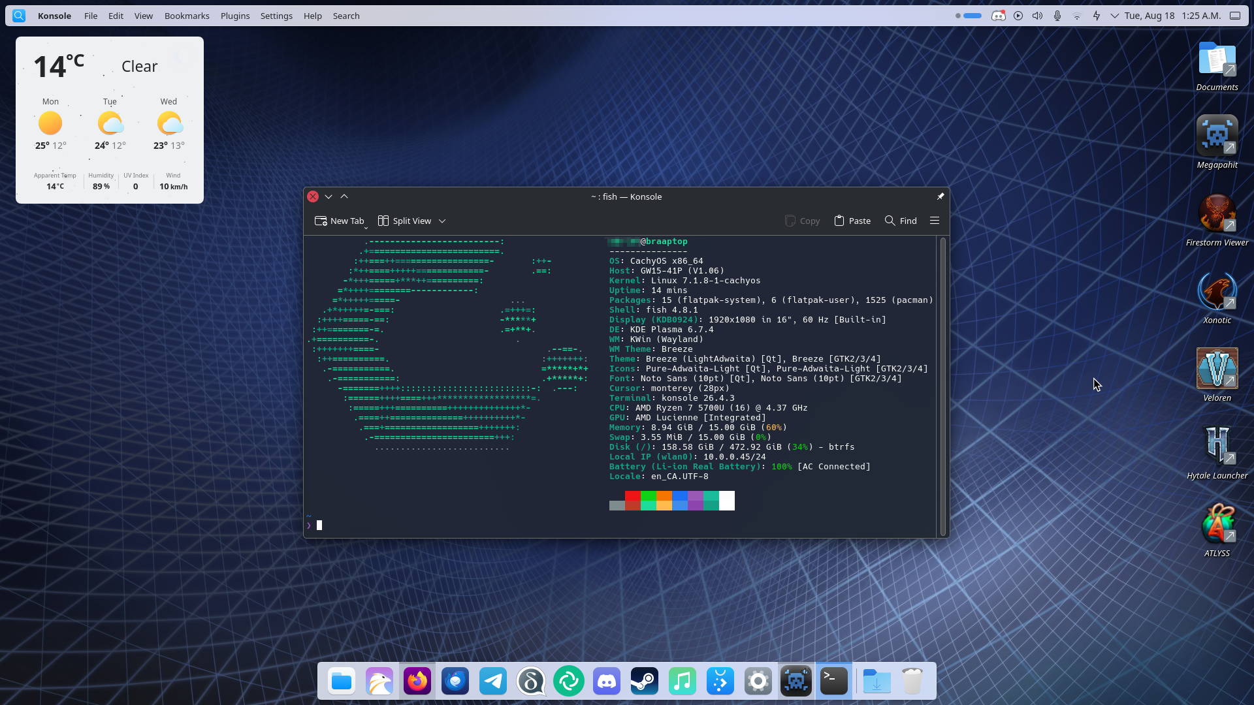The image size is (1254, 705).
Task: Click the "Clear" condition in the weather widget
Action: (x=139, y=67)
